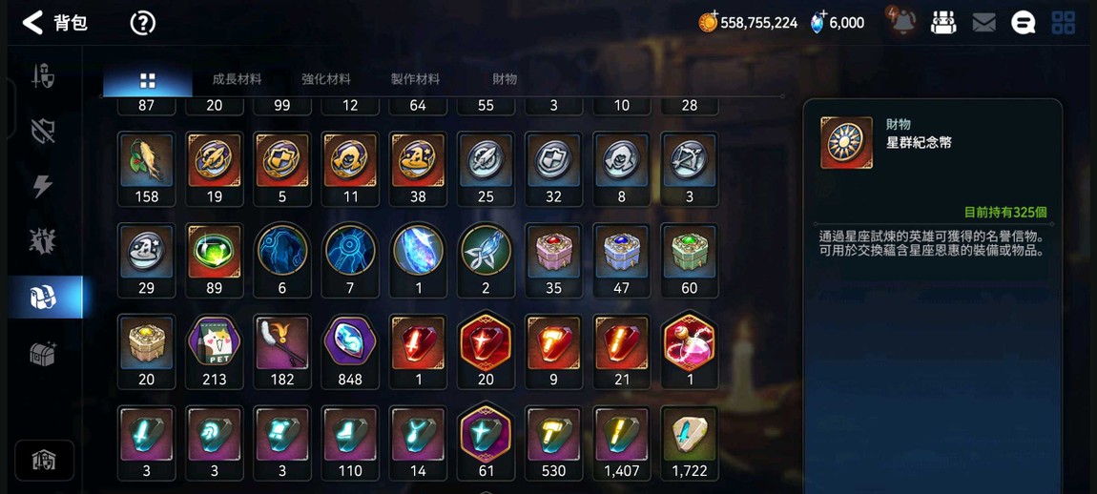Switch to the 成長材料 tab
The width and height of the screenshot is (1097, 494).
[x=237, y=79]
